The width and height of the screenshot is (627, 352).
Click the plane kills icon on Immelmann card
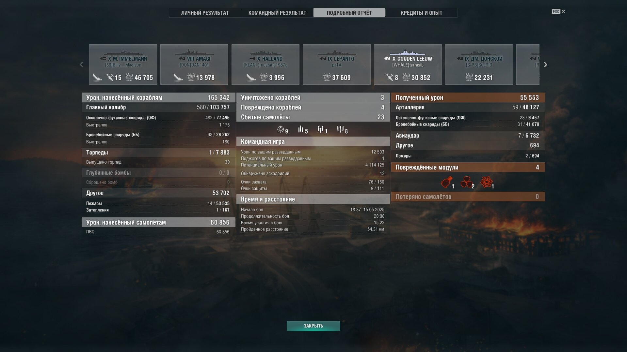pos(110,77)
